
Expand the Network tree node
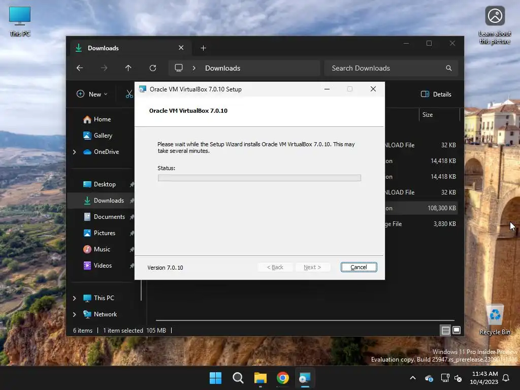click(74, 314)
